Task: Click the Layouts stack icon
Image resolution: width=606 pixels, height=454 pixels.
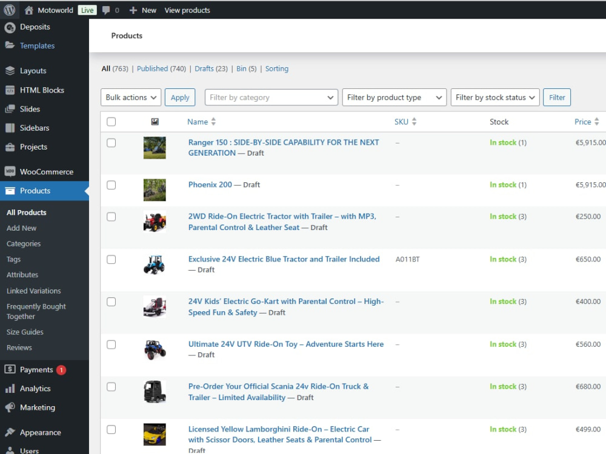Action: (10, 71)
